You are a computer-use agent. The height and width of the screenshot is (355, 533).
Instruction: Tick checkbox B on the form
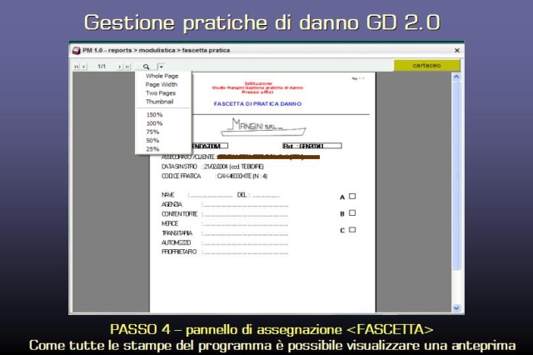click(352, 213)
